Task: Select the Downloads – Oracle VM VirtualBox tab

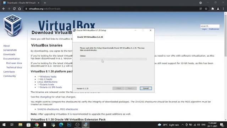Action: pos(21,3)
